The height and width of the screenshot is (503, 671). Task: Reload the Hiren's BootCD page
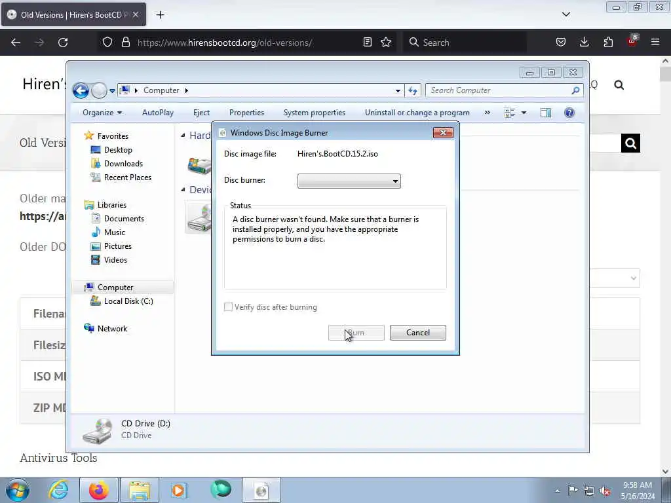pyautogui.click(x=63, y=43)
